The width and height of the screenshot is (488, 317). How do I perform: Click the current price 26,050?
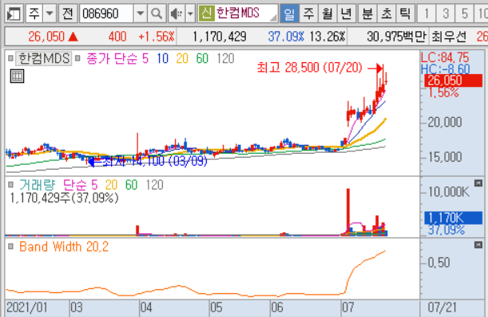tap(46, 37)
